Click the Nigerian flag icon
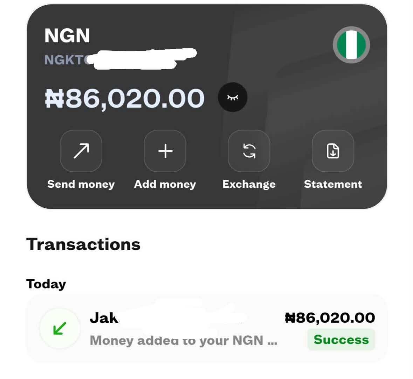The image size is (413, 379). (351, 45)
